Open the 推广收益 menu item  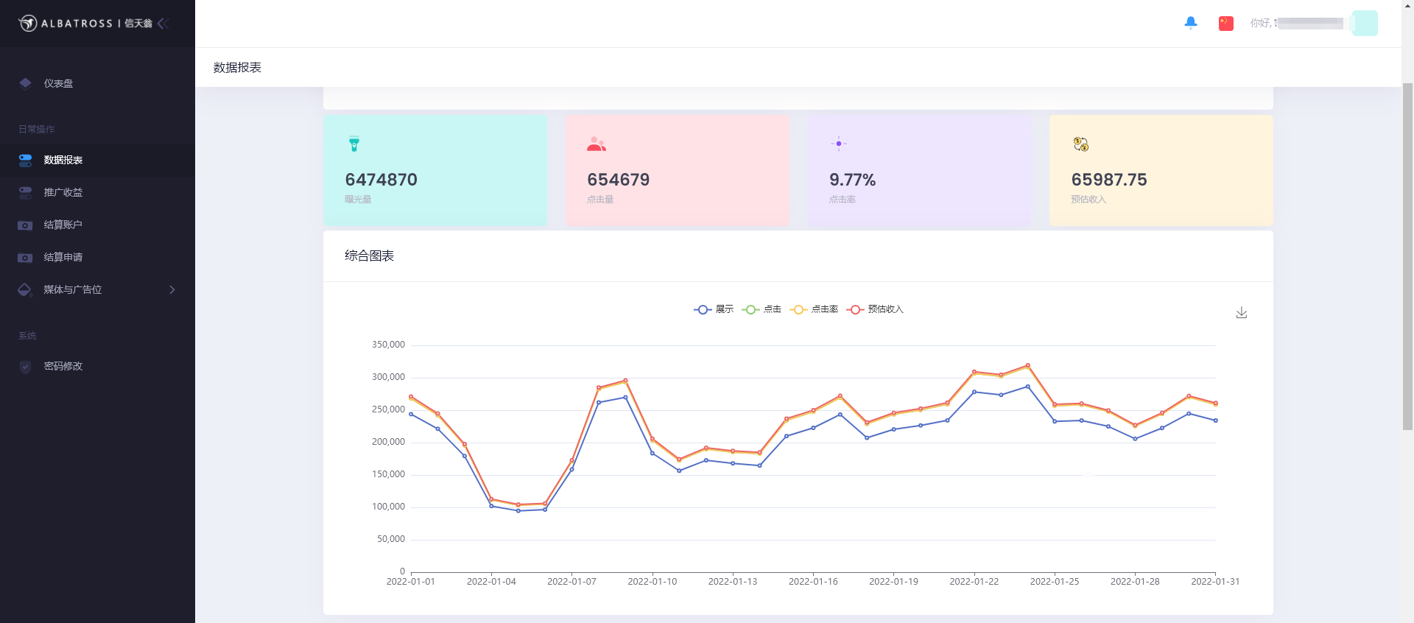coord(63,193)
